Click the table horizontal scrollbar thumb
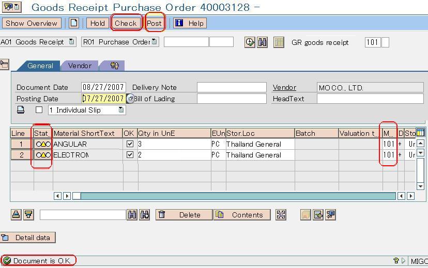 77,196
